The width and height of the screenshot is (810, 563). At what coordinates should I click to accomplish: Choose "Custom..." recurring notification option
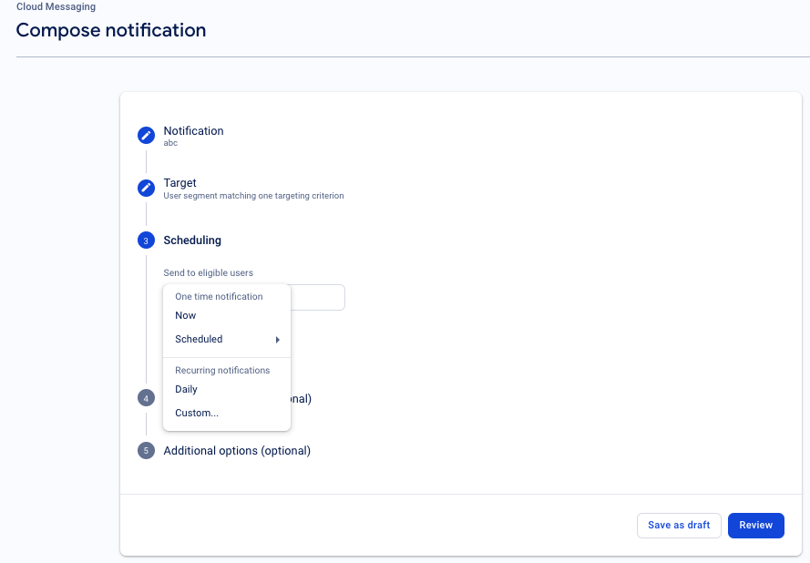coord(197,413)
